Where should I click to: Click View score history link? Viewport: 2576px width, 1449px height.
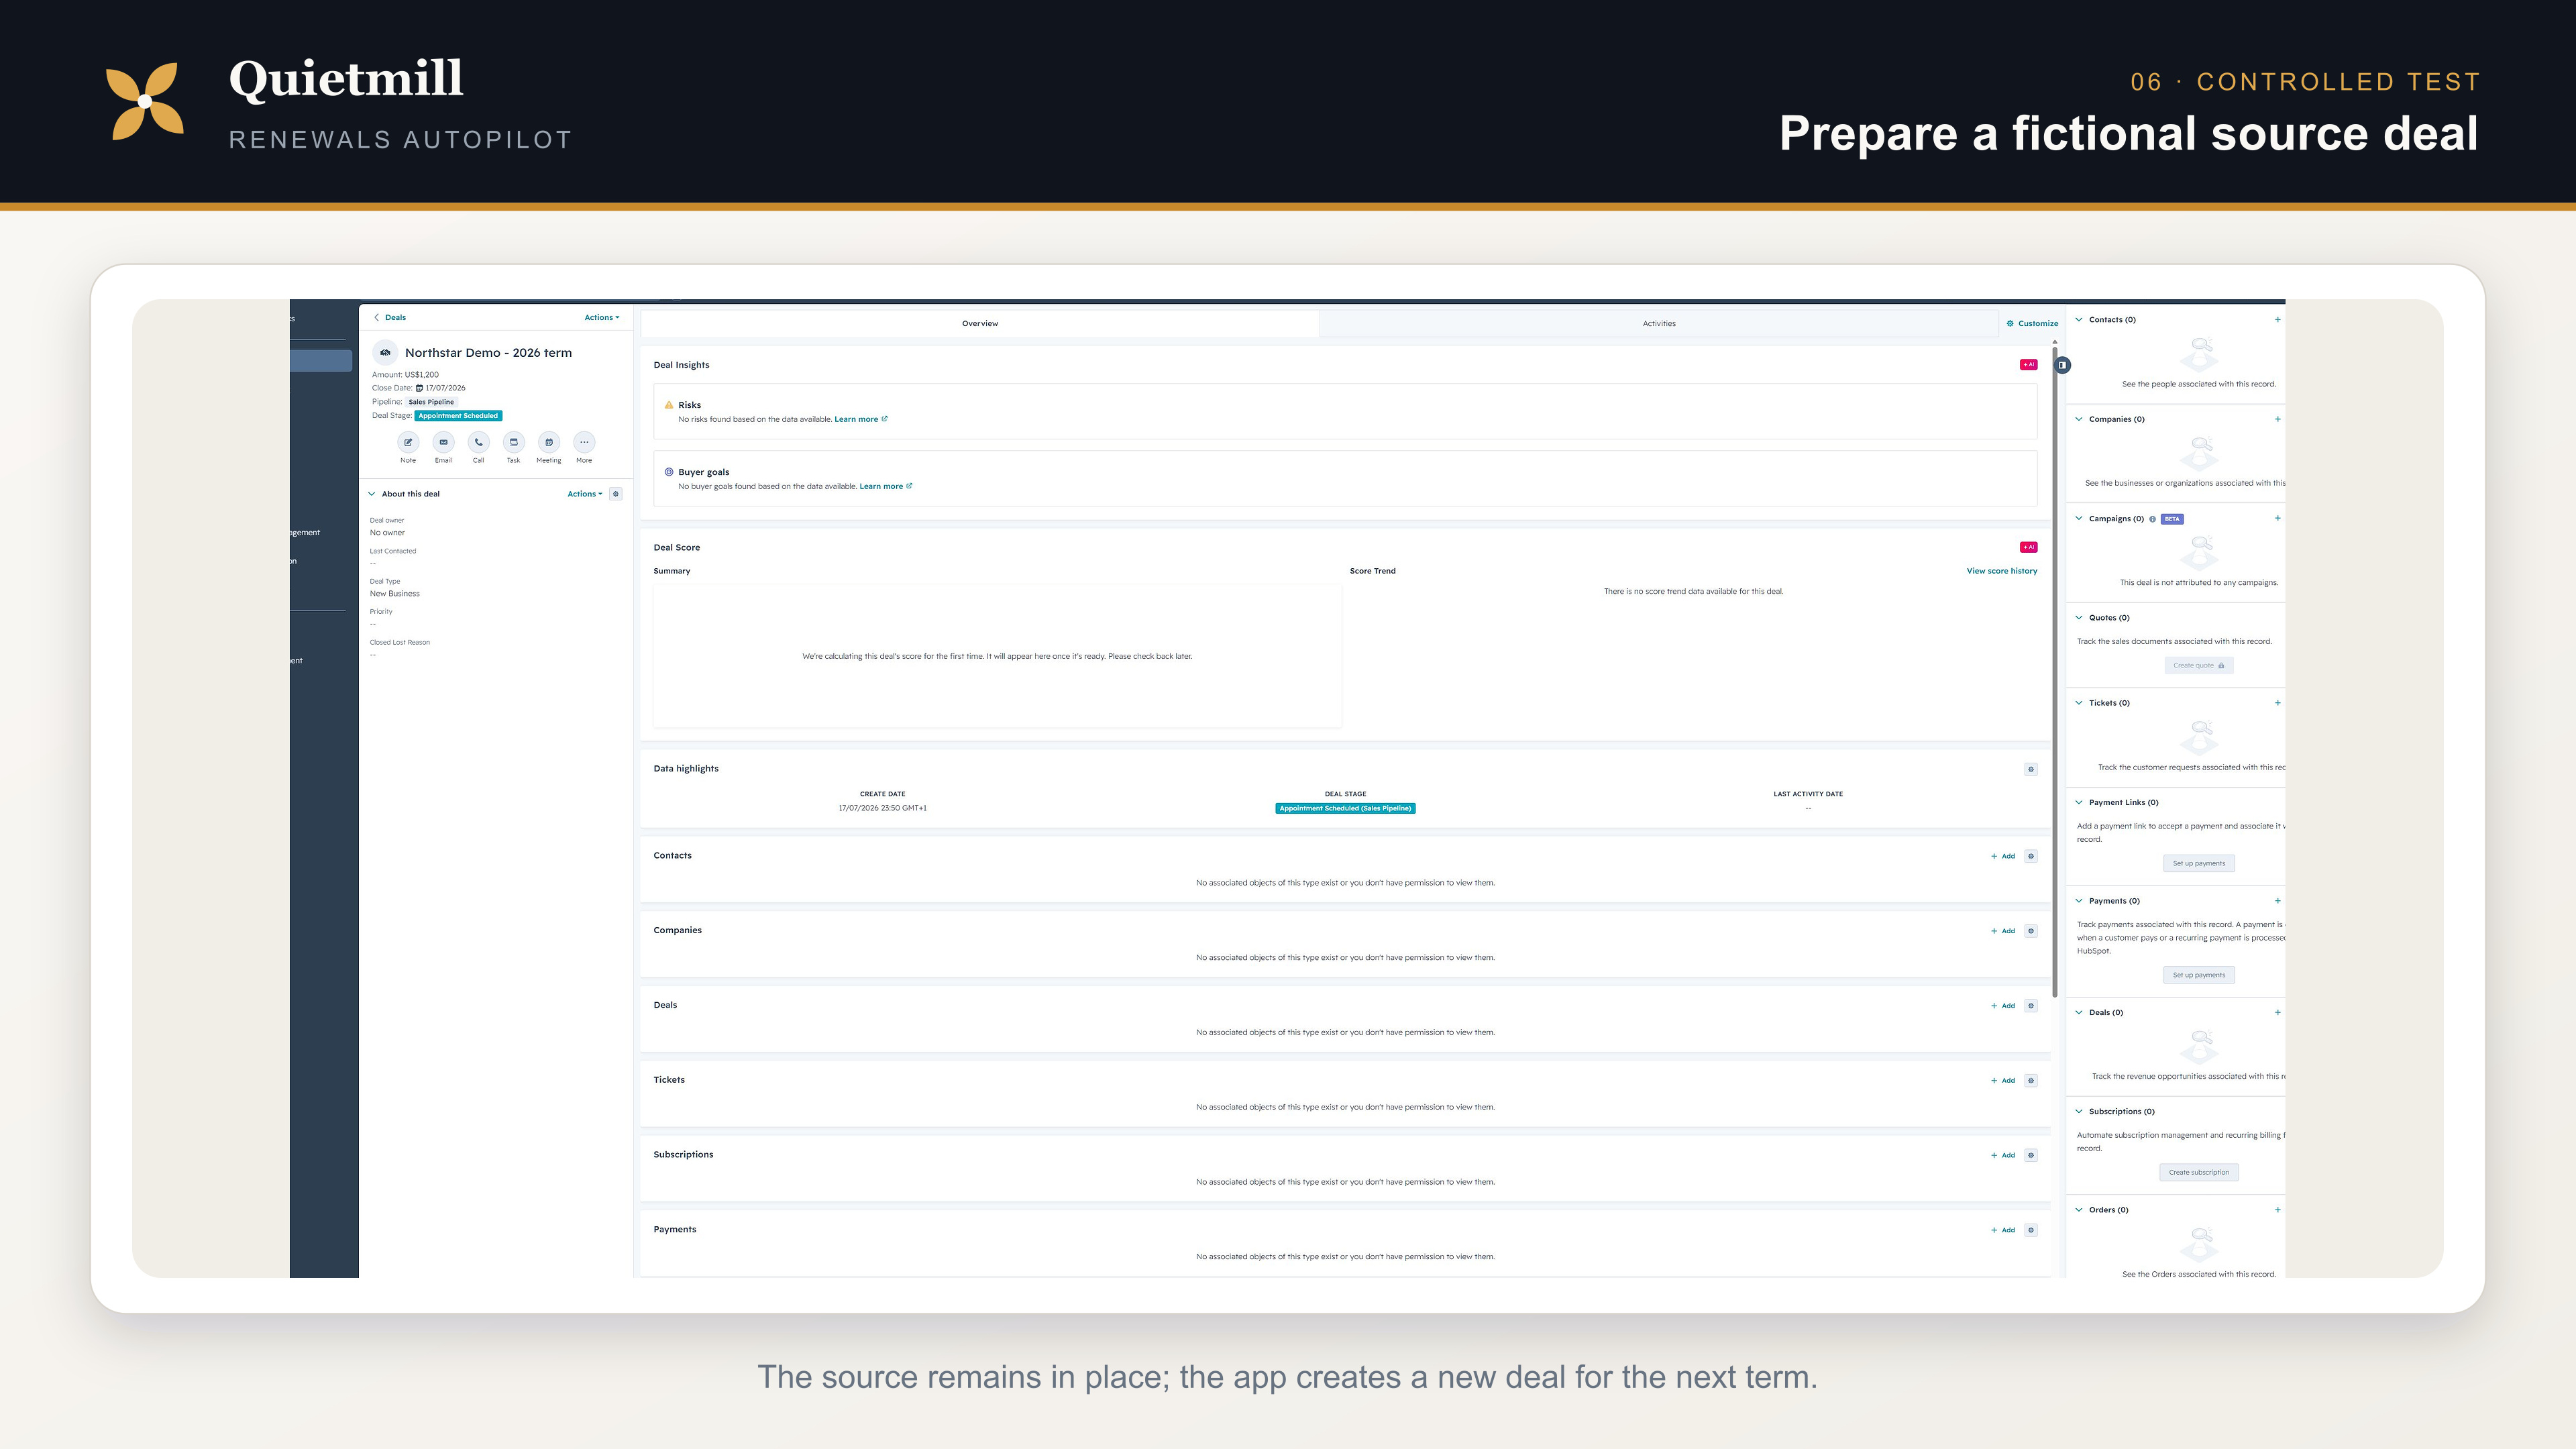(2001, 571)
